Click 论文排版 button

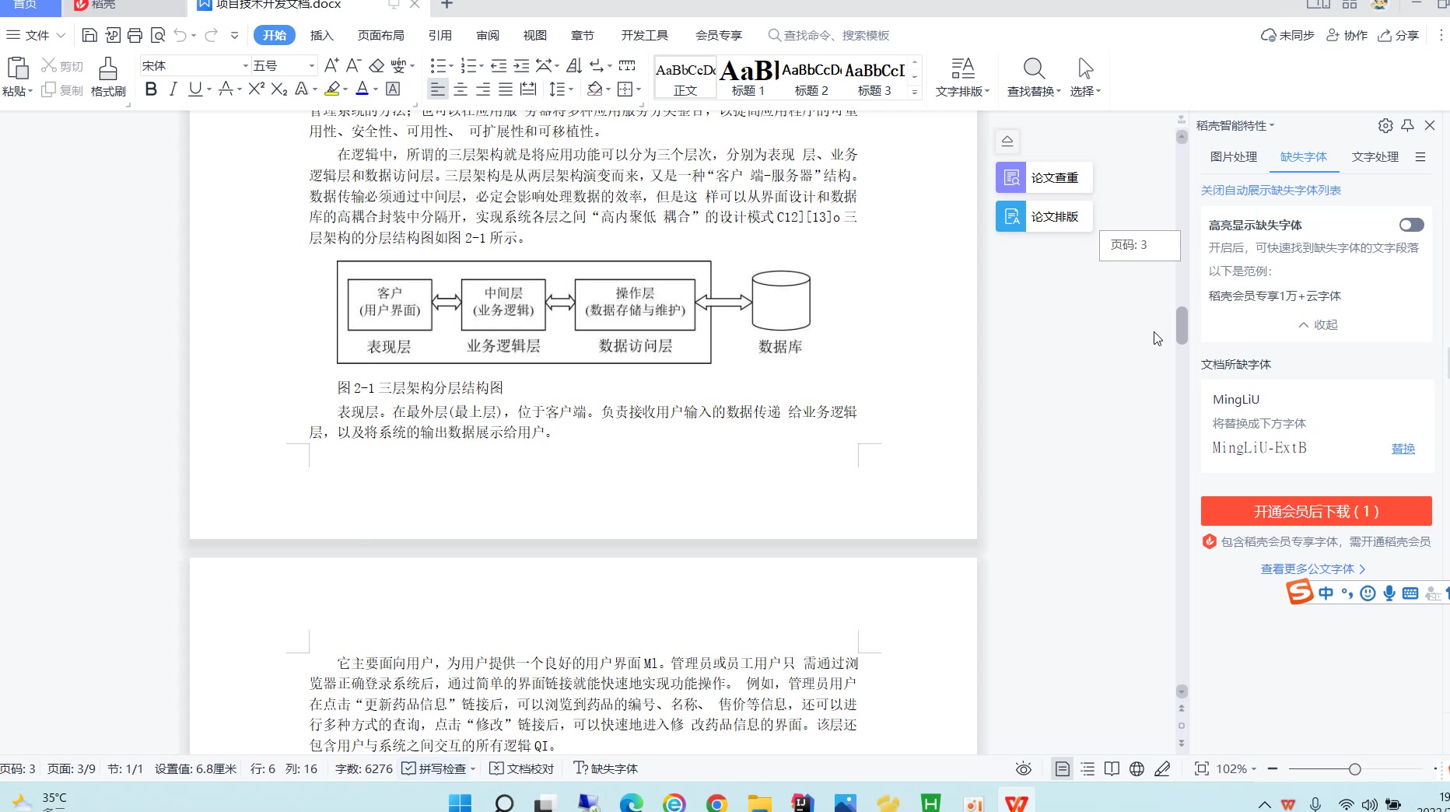click(x=1044, y=216)
